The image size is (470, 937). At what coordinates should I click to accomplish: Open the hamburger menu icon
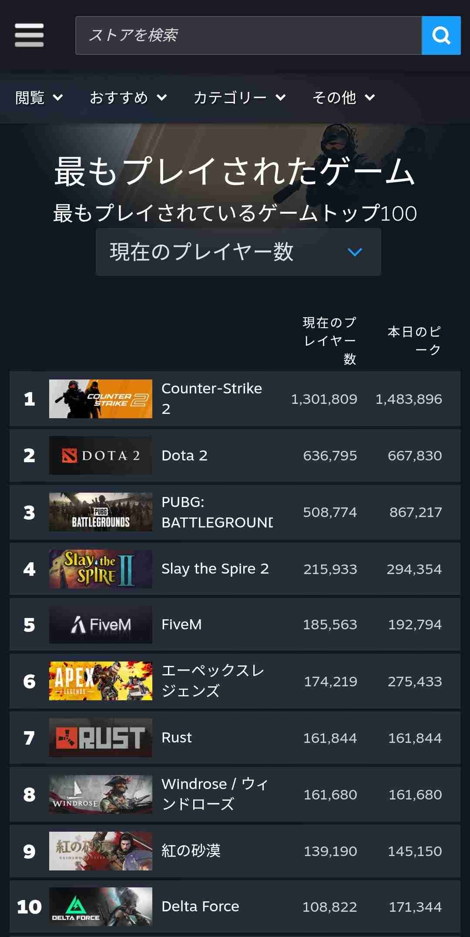click(x=29, y=35)
